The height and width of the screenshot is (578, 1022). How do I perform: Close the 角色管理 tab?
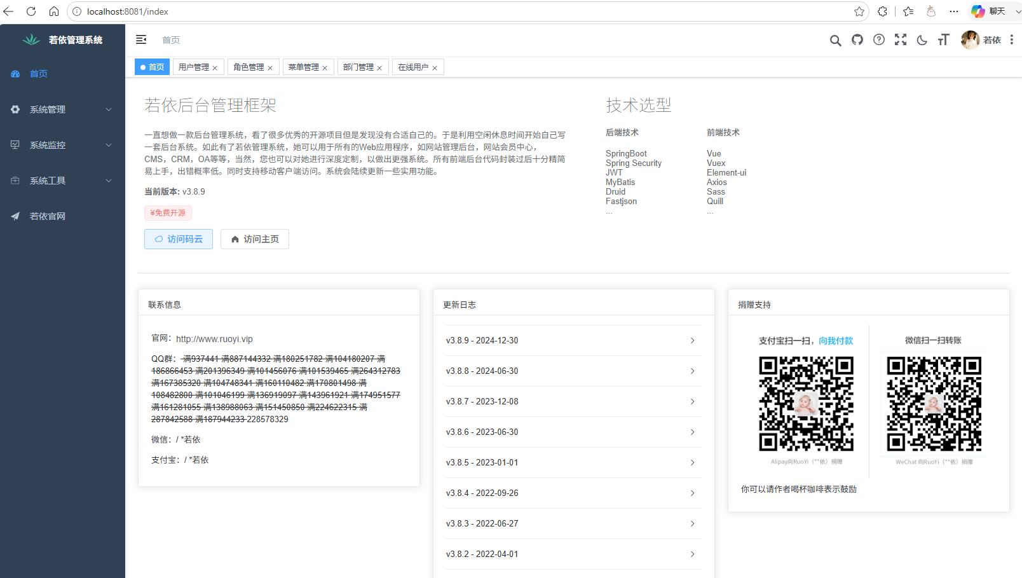coord(270,67)
